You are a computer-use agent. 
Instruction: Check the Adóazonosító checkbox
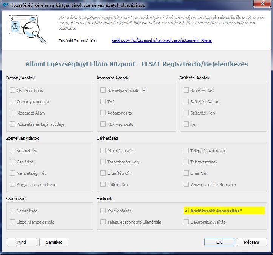pyautogui.click(x=103, y=113)
